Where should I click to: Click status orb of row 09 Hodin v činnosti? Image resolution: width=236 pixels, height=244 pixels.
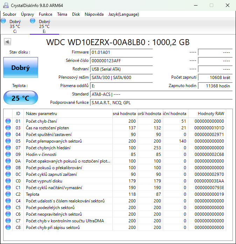click(x=8, y=154)
